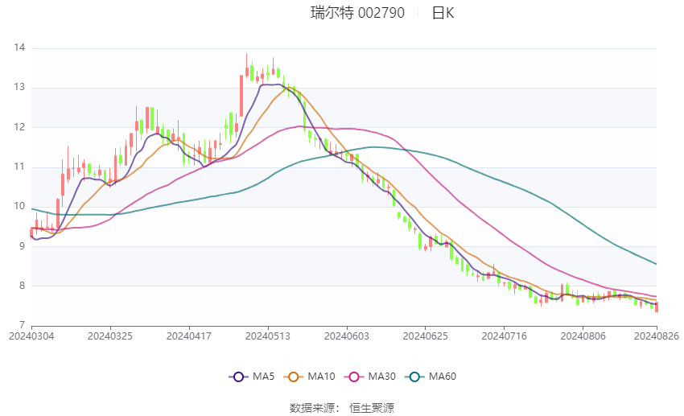Select the 20240325 x-axis date label
Screen dimensions: 684x416
click(110, 336)
